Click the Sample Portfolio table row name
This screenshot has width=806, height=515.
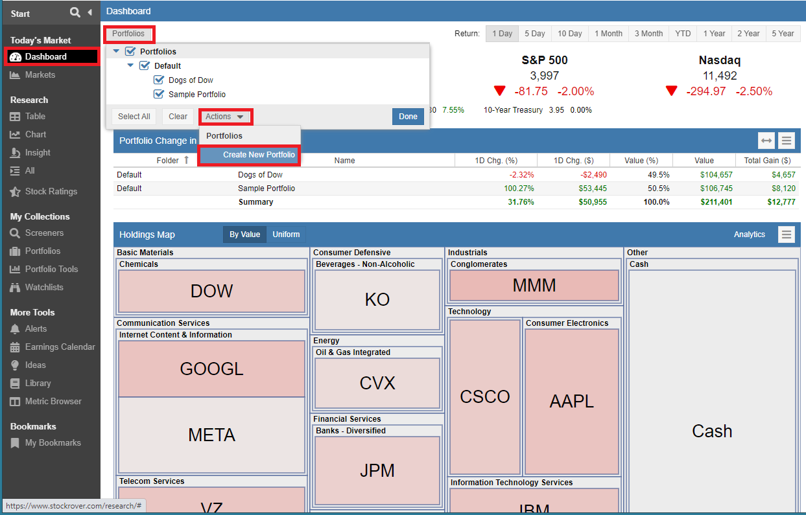point(267,189)
